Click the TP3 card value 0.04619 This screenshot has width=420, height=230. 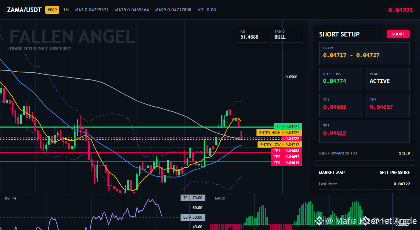(335, 133)
